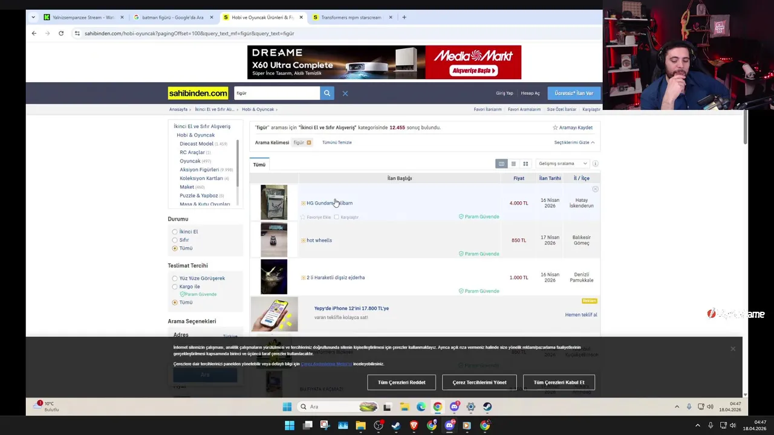The image size is (774, 435).
Task: Switch to 'batman figürü' Google tab
Action: pos(174,18)
